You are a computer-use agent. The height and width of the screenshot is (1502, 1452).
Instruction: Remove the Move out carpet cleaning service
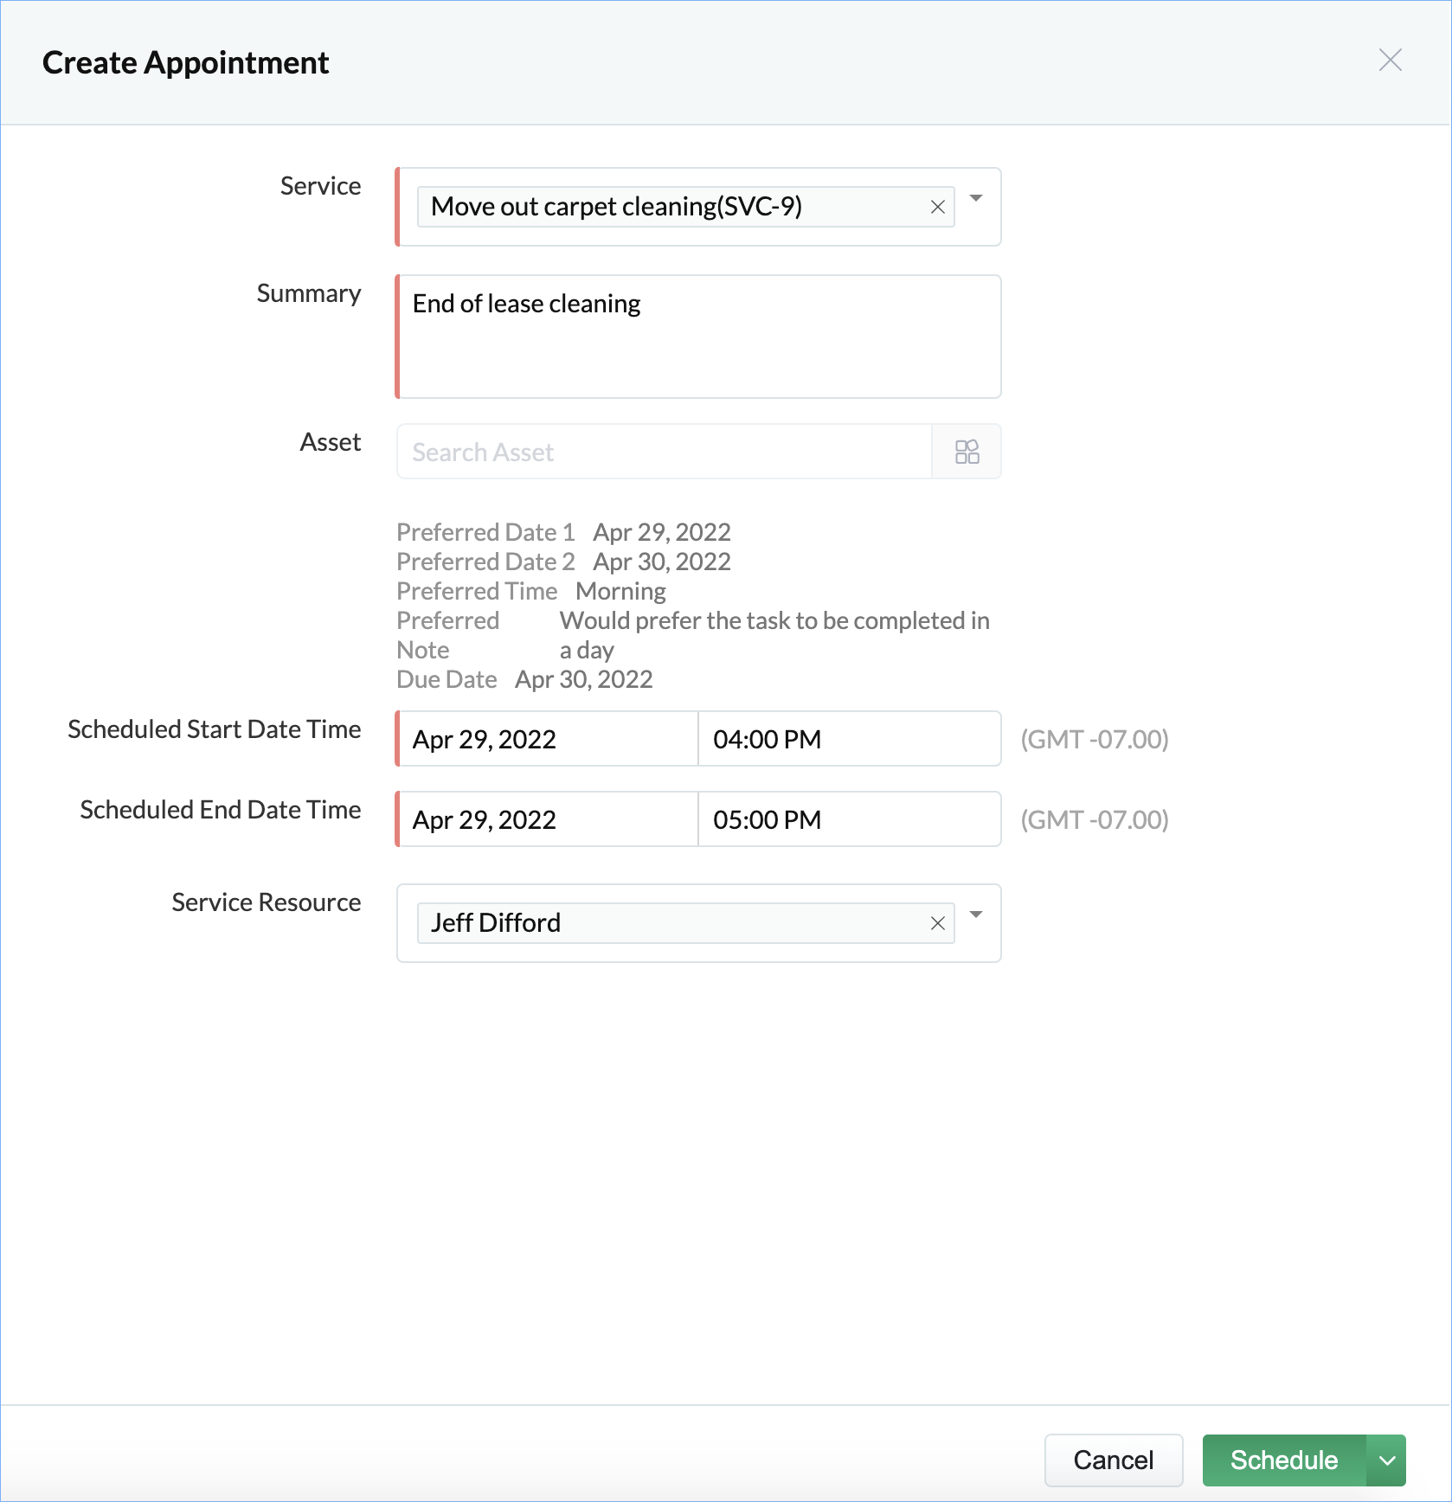tap(937, 207)
